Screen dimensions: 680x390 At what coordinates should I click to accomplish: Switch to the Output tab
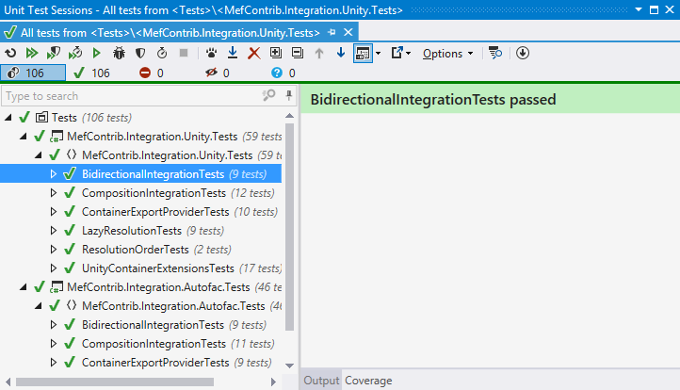tap(321, 381)
